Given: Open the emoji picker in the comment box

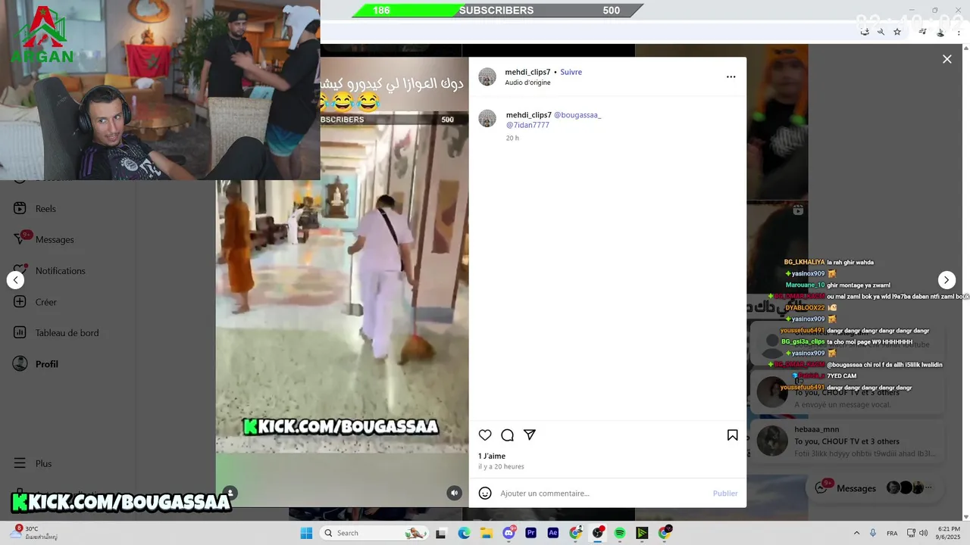Looking at the screenshot, I should tap(485, 494).
